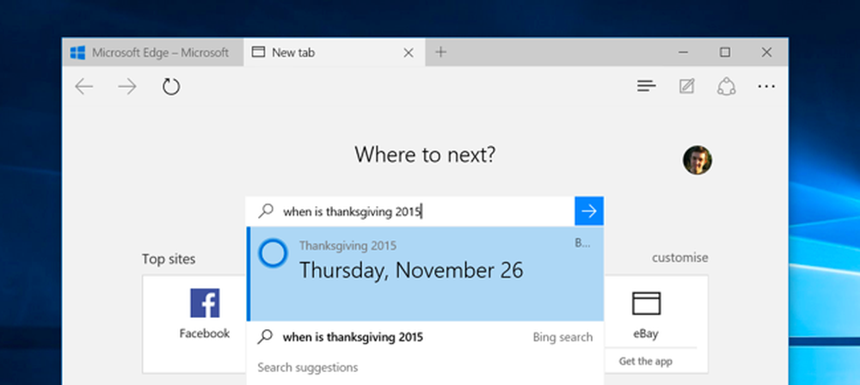
Task: Open the Hub icon in toolbar
Action: (647, 86)
